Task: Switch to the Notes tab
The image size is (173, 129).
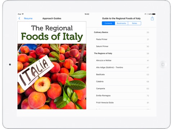Action: click(134, 23)
